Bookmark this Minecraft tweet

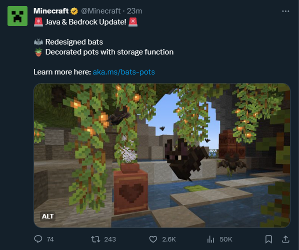(268, 239)
